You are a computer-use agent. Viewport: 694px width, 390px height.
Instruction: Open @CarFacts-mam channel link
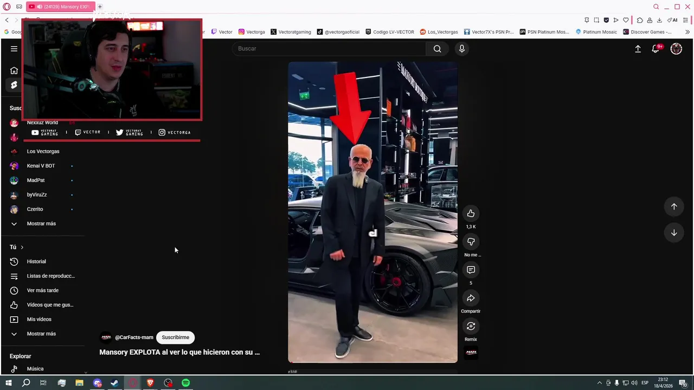pos(134,337)
